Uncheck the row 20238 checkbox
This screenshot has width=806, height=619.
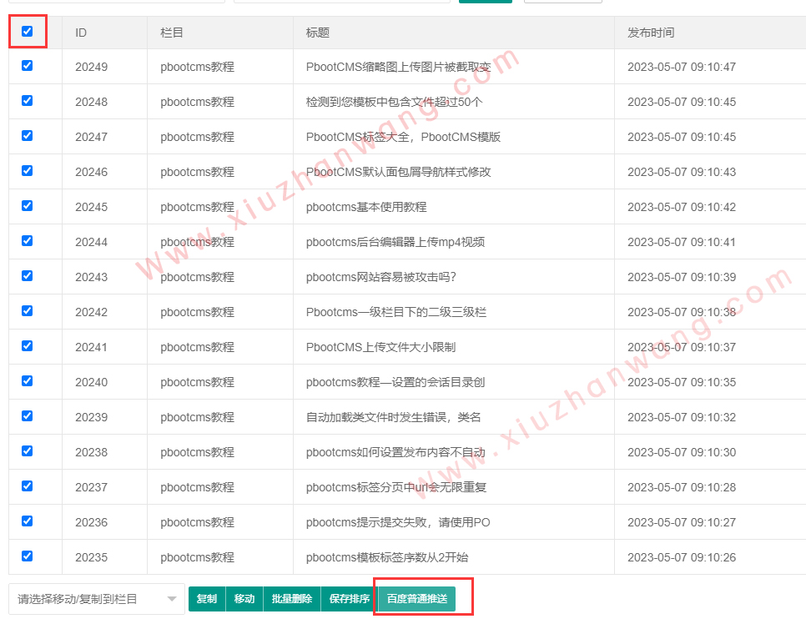click(27, 451)
